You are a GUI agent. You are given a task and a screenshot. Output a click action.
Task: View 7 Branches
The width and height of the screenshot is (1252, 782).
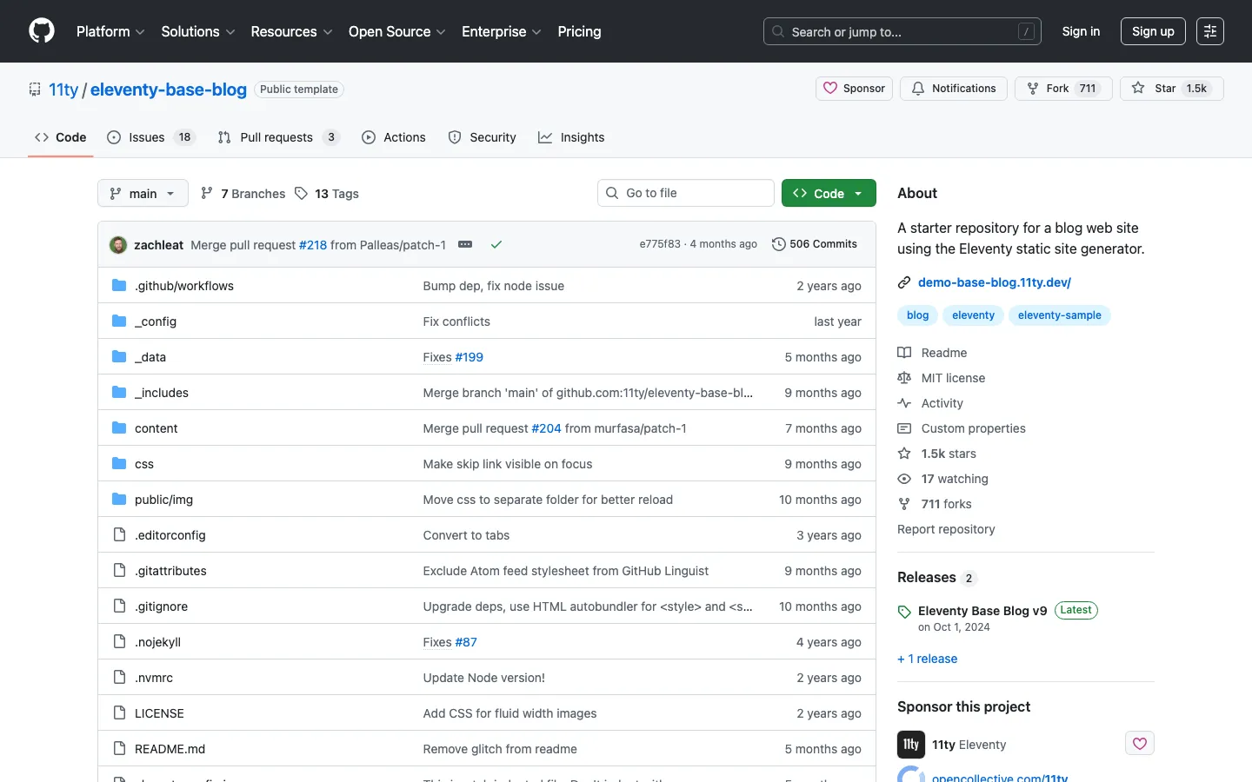243,194
